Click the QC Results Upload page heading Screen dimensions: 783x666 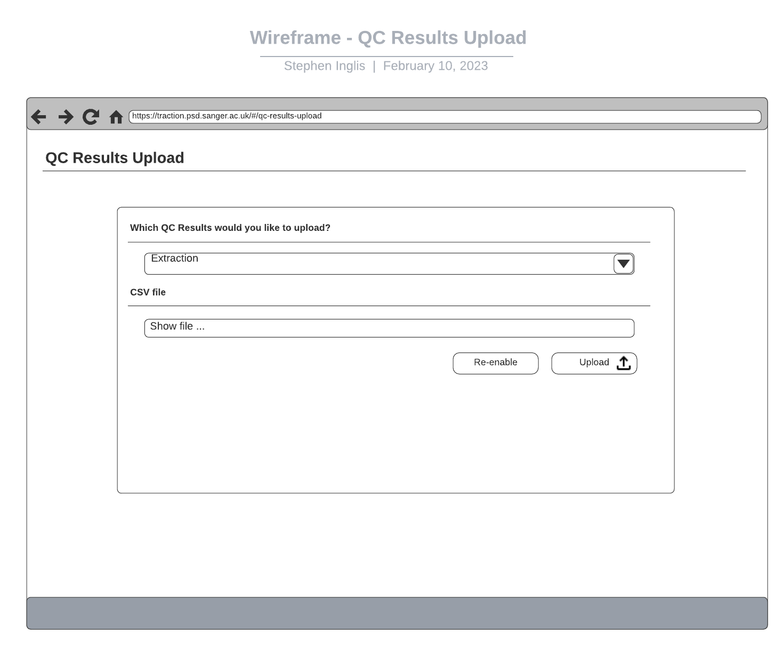[115, 158]
